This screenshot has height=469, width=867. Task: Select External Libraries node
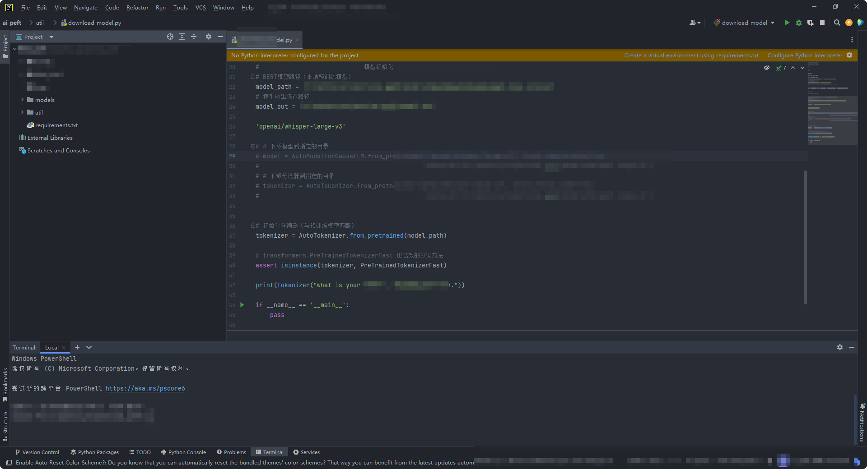tap(46, 138)
